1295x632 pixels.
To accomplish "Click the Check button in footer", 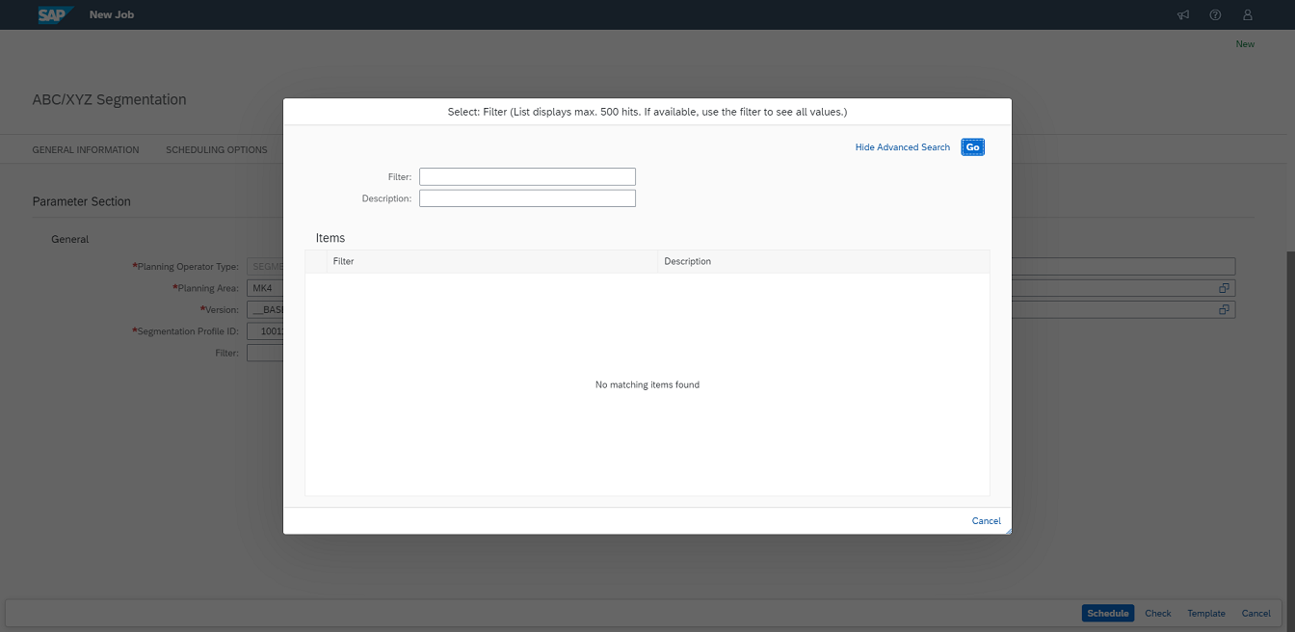I will (x=1158, y=614).
